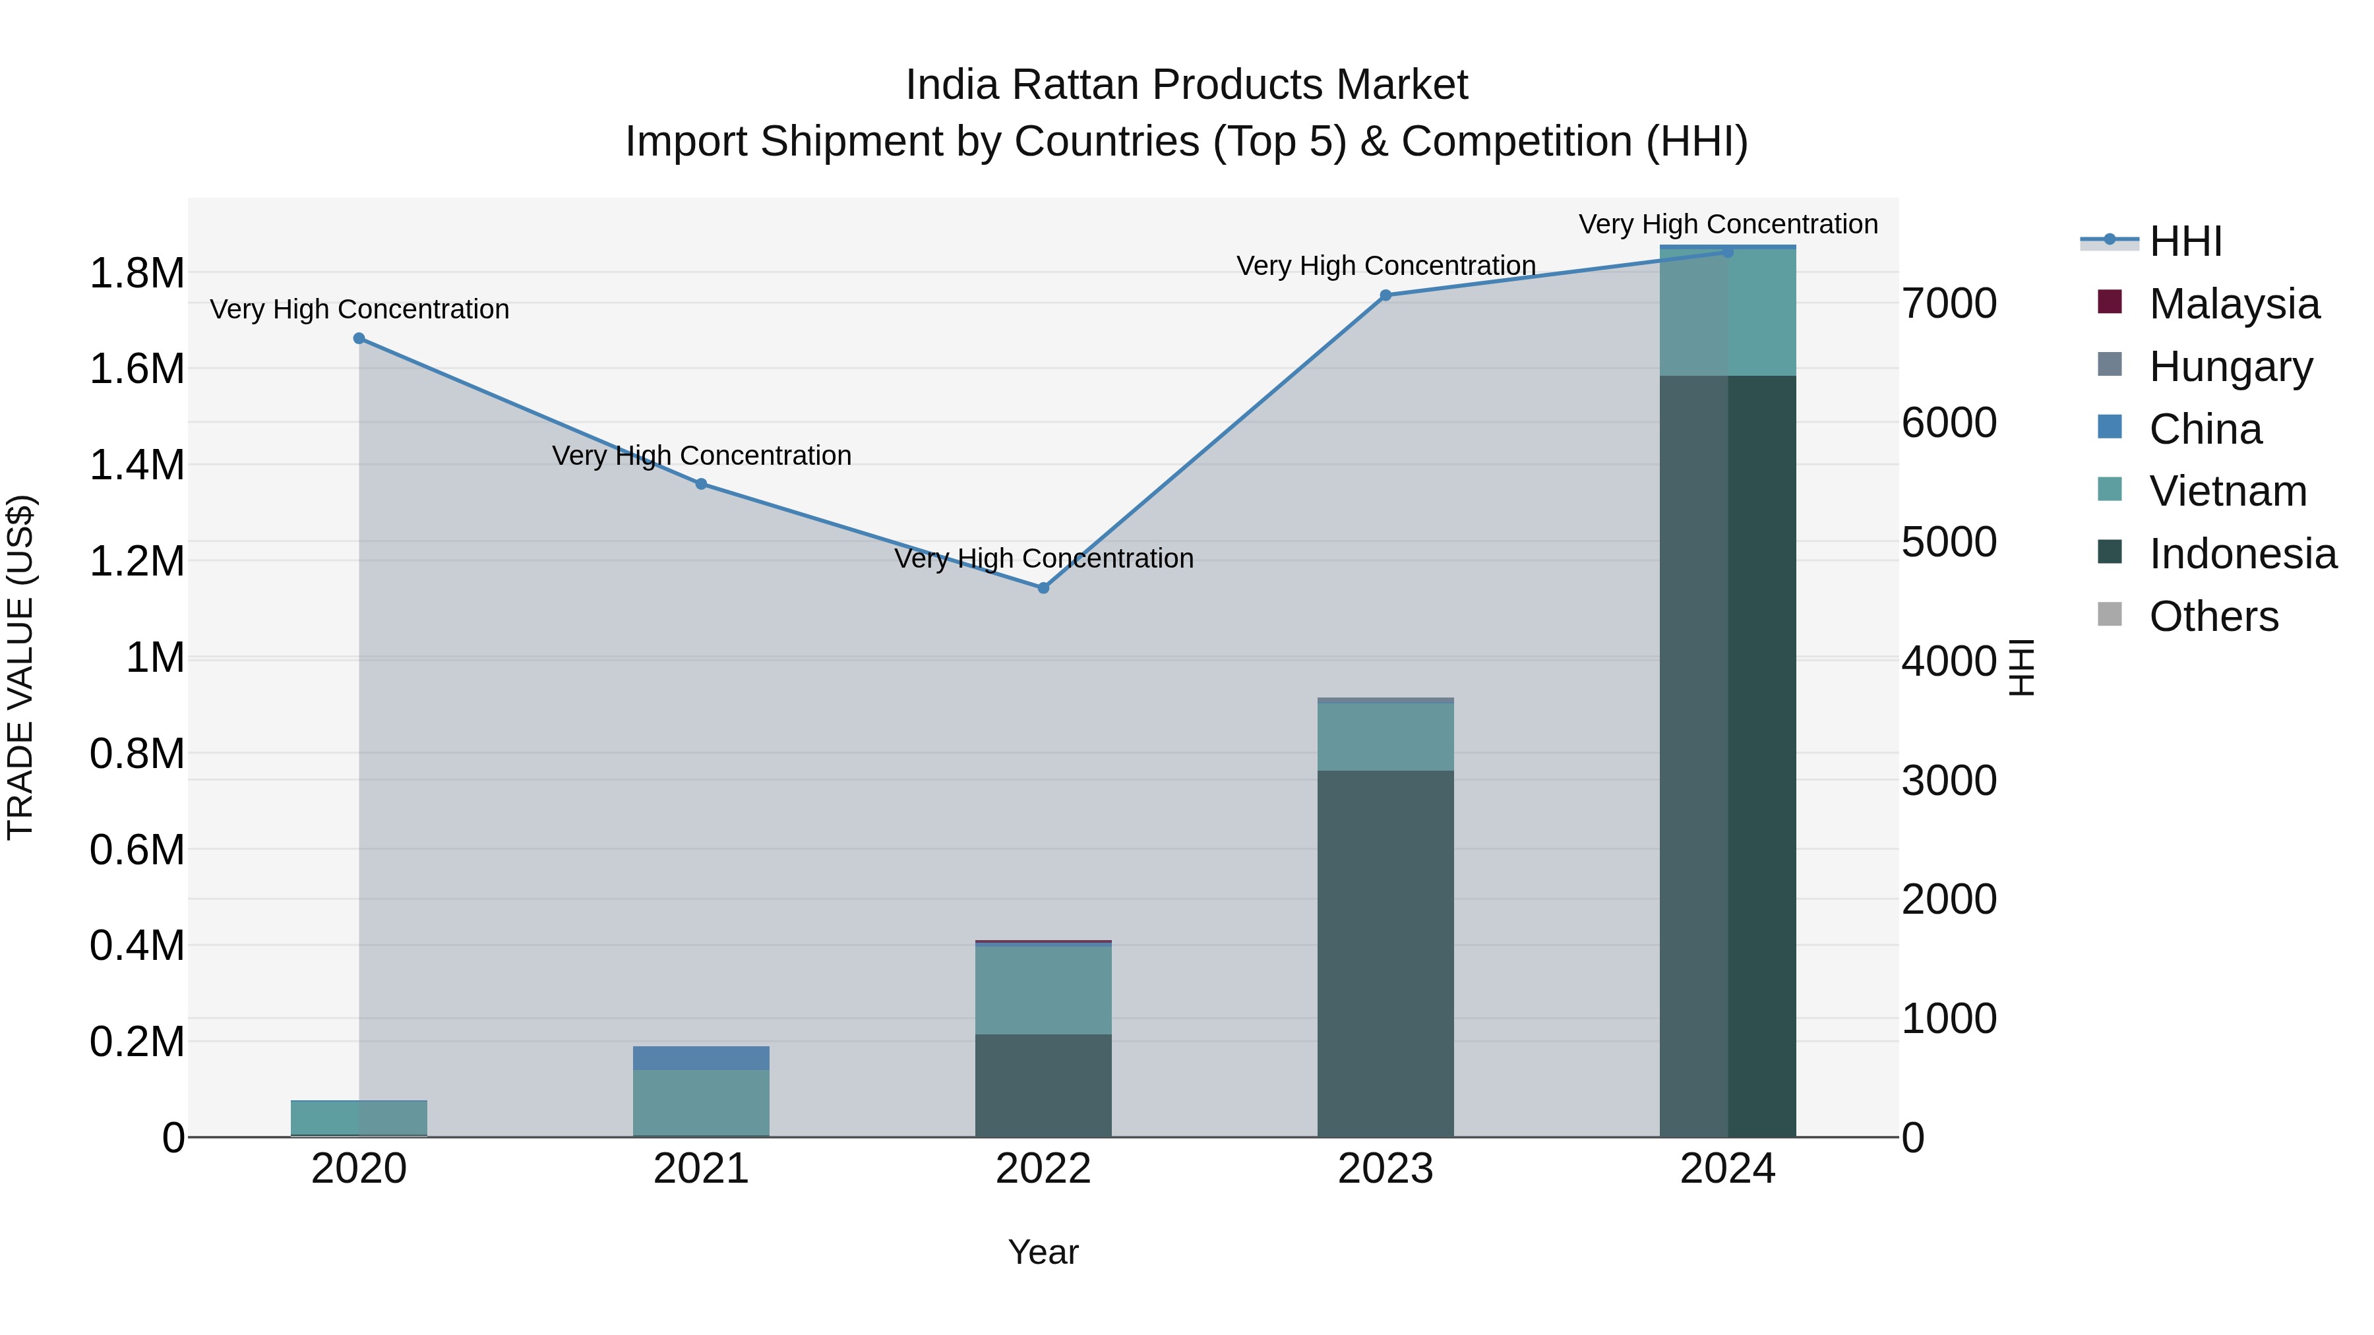Click the 2022 x-axis label
This screenshot has width=2374, height=1335.
1043,1169
